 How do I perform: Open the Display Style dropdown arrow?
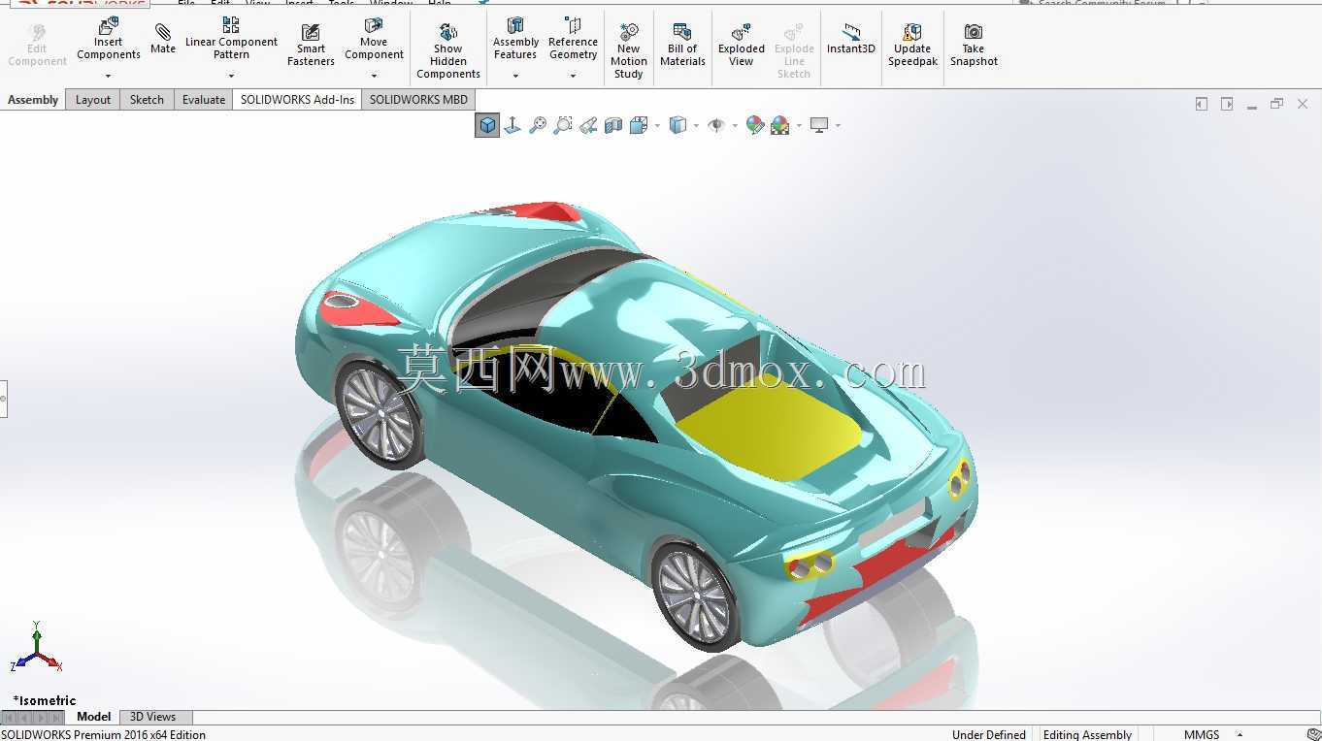[x=696, y=125]
